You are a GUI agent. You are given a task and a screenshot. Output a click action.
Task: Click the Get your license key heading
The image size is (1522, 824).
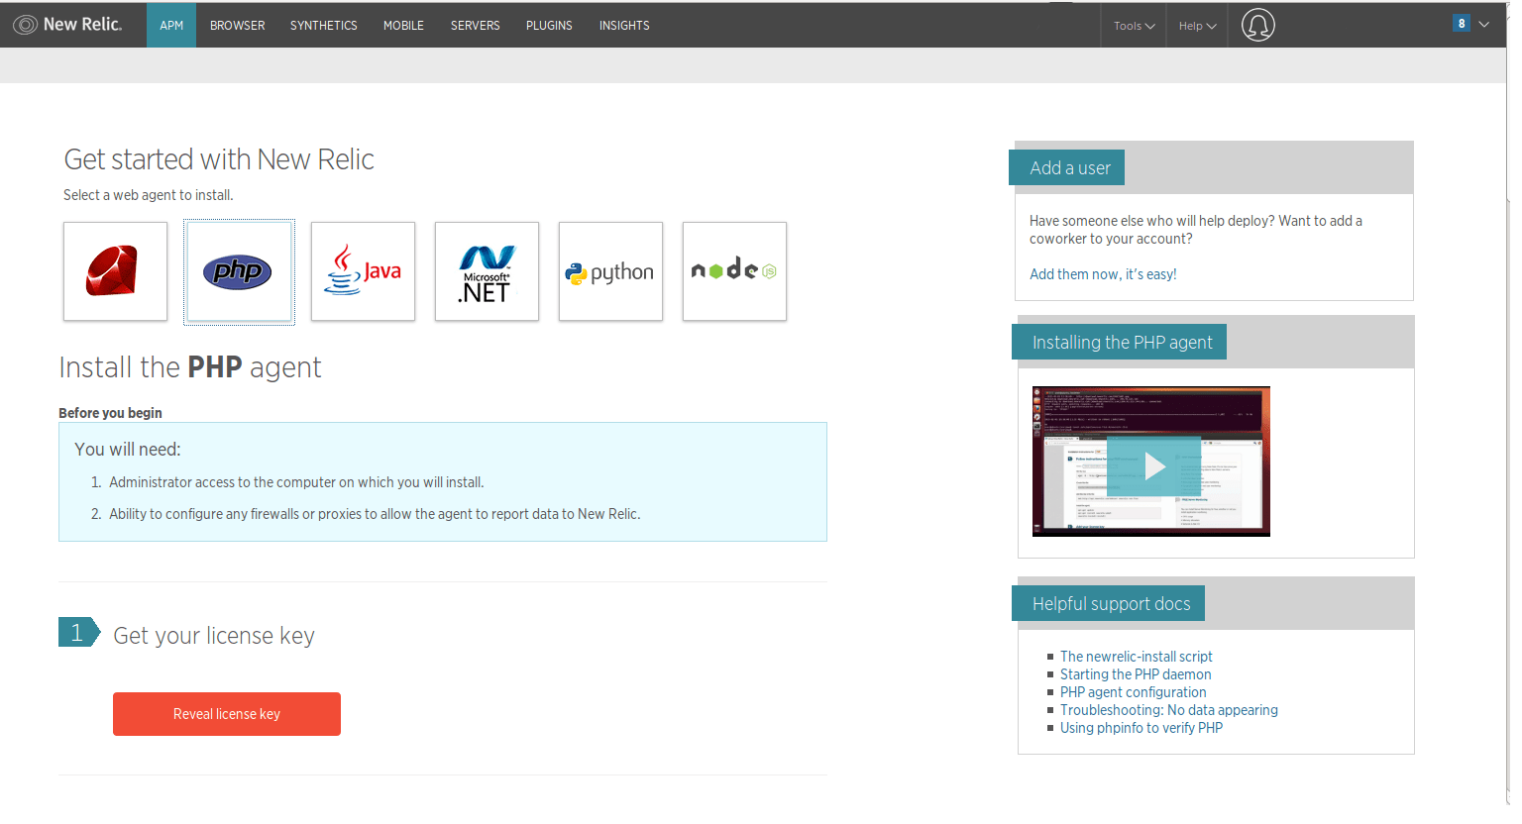214,636
